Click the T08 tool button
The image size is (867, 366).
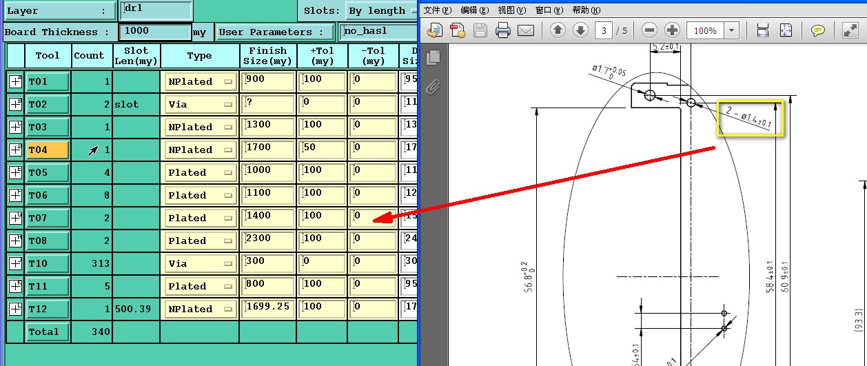point(48,241)
